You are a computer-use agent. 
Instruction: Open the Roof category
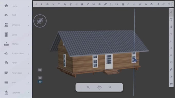[16, 15]
